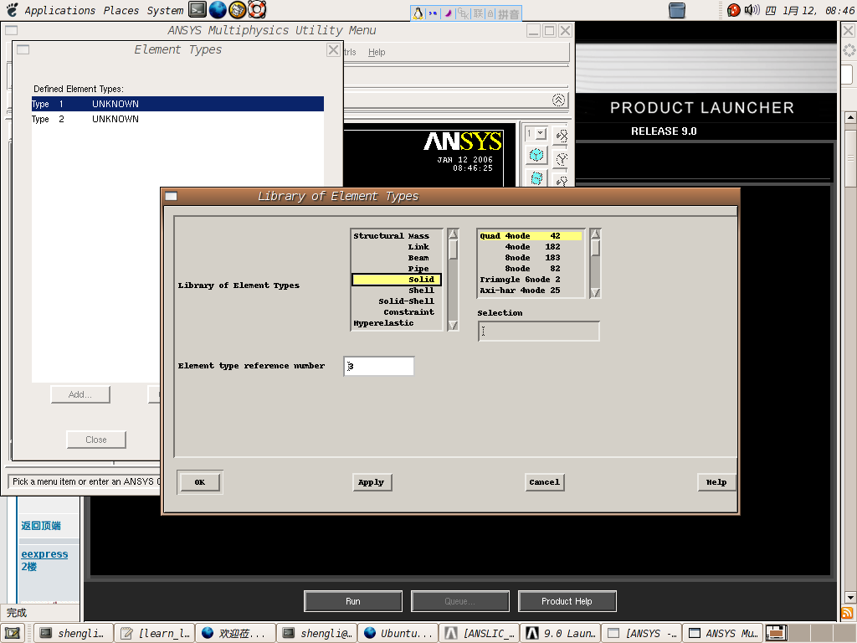Click the 返回顶端 link
Image resolution: width=857 pixels, height=643 pixels.
41,526
